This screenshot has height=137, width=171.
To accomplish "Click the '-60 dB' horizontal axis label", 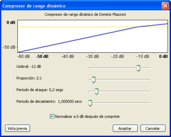I will 24,57.
